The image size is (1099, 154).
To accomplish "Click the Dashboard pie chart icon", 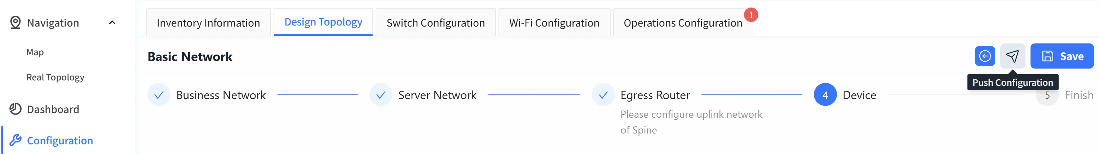I will pyautogui.click(x=15, y=109).
